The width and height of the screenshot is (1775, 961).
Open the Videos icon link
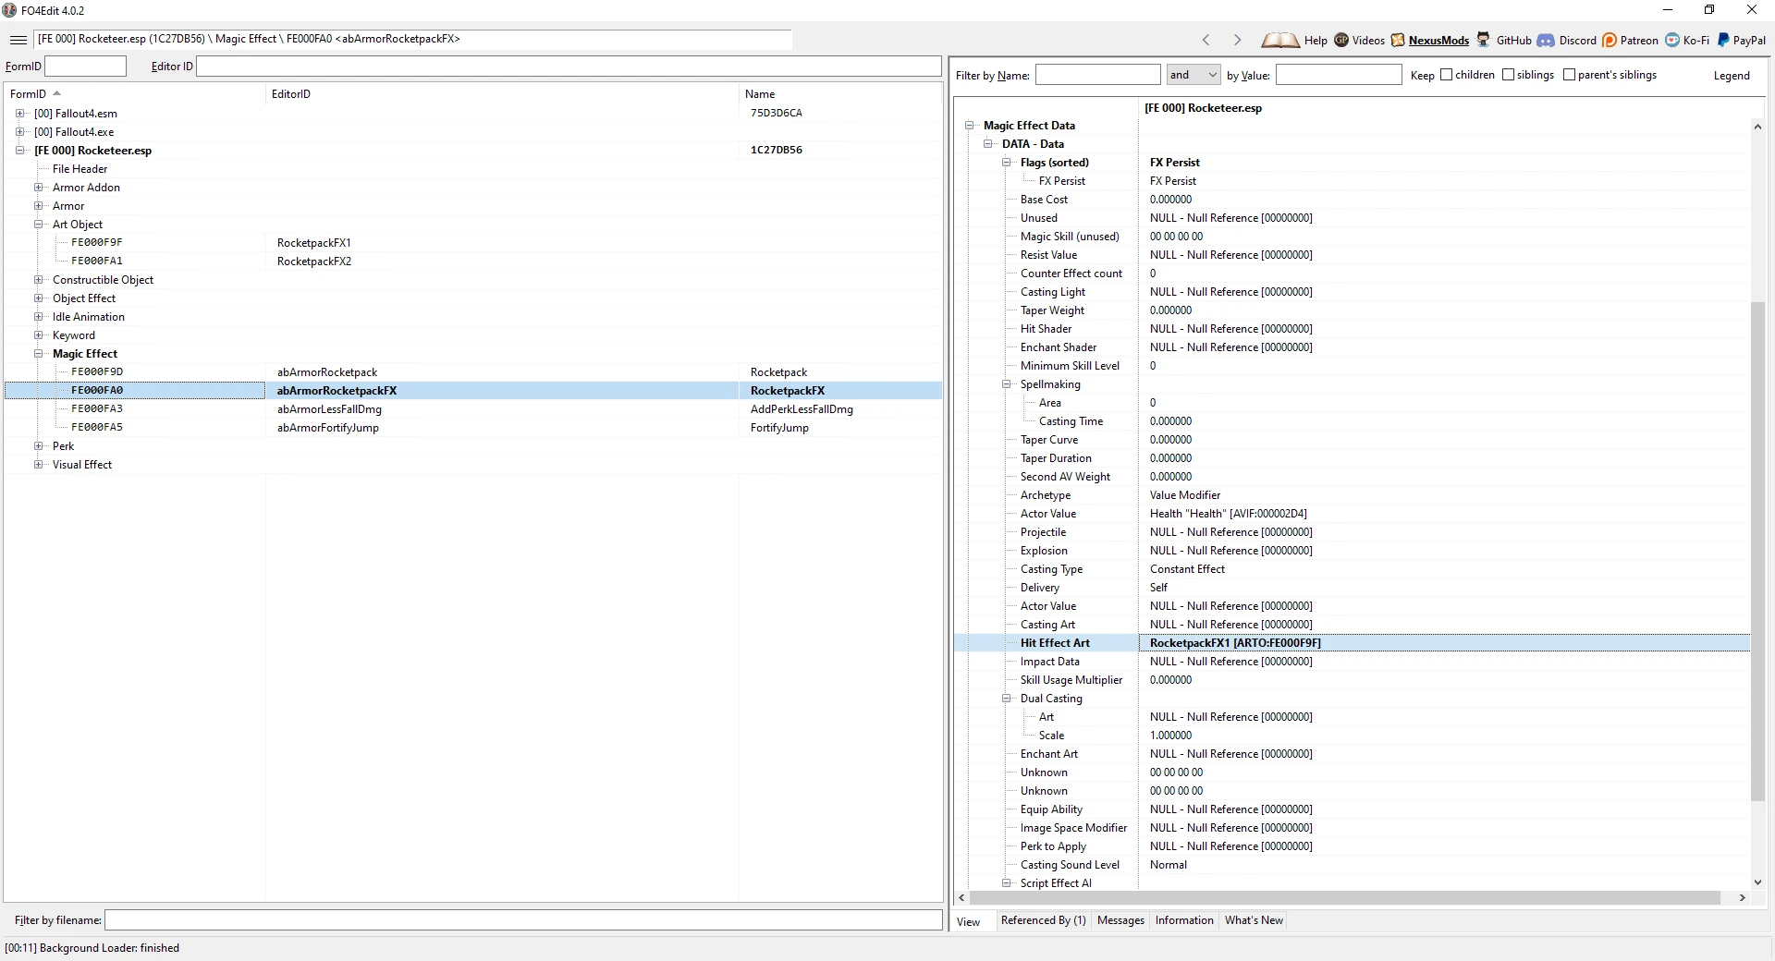click(x=1341, y=40)
